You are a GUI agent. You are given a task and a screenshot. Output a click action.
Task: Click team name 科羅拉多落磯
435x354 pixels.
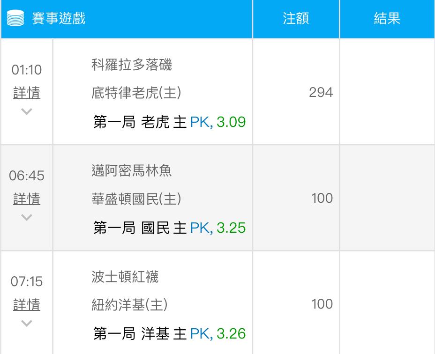[132, 65]
